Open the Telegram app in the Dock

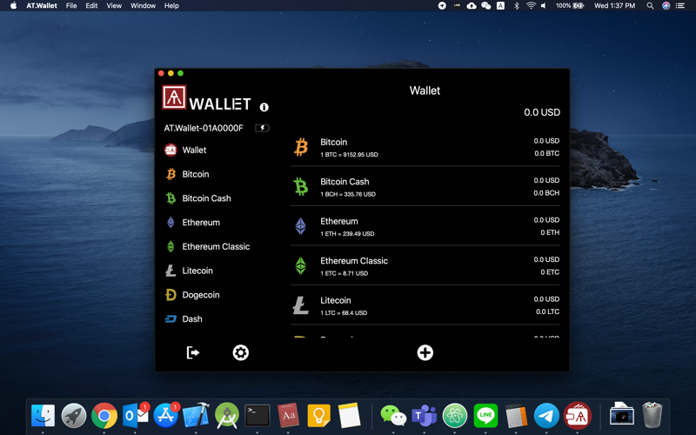546,416
